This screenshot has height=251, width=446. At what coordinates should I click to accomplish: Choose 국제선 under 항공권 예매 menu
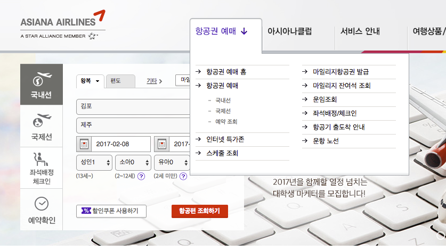223,111
